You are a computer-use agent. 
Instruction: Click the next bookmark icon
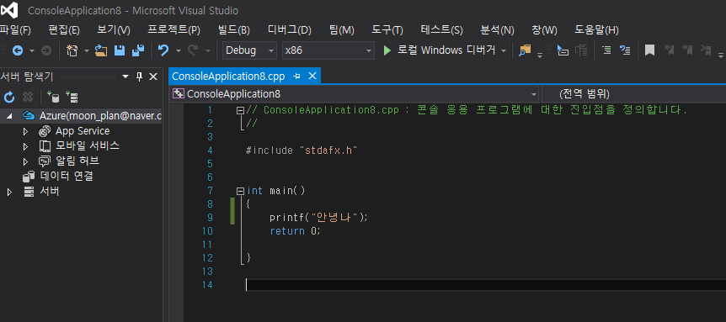coord(687,50)
